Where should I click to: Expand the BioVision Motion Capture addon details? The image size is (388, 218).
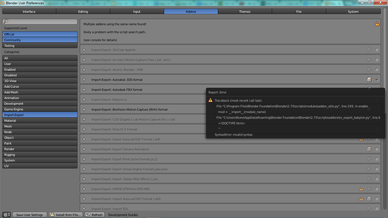84,110
